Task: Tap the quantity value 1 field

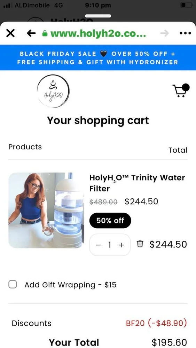Action: pyautogui.click(x=110, y=245)
